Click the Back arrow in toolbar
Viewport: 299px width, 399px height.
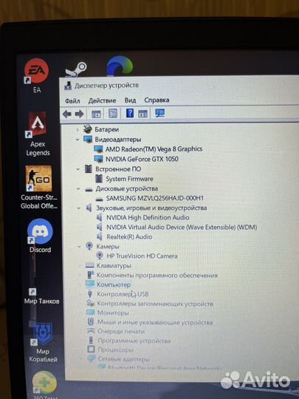coord(67,114)
